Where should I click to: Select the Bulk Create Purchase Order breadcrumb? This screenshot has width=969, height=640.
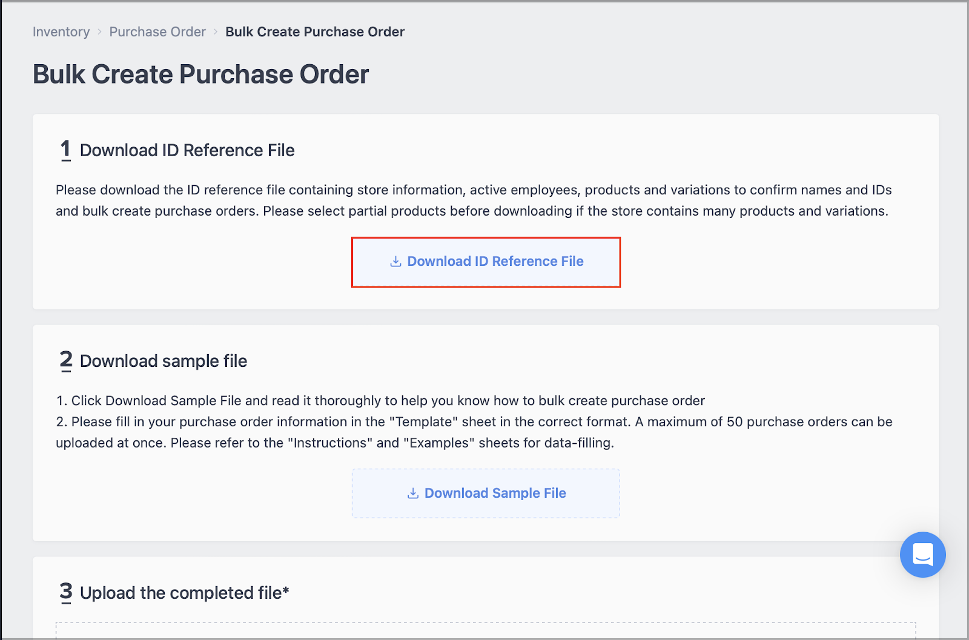pos(315,31)
